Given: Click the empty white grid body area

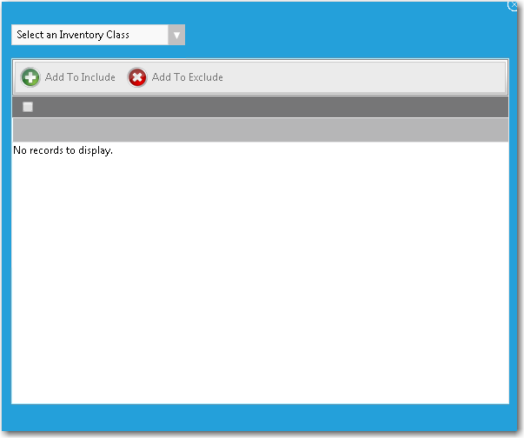Looking at the screenshot, I should tap(261, 278).
